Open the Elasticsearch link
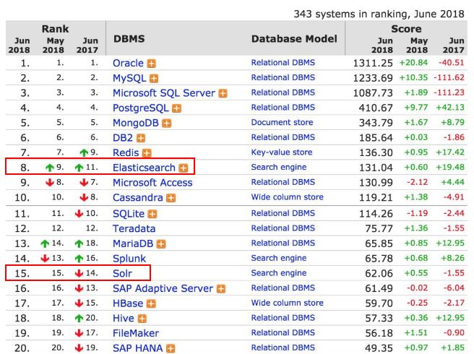 click(x=144, y=168)
